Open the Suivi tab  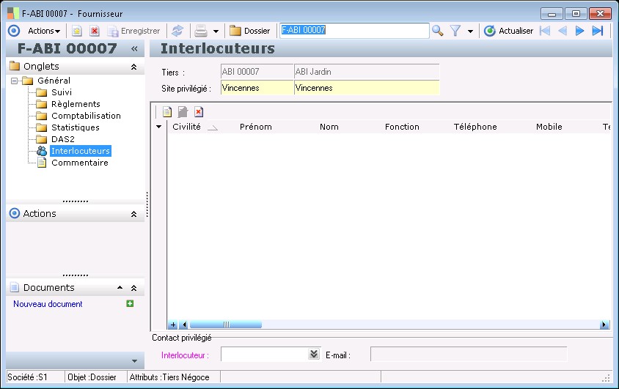62,92
